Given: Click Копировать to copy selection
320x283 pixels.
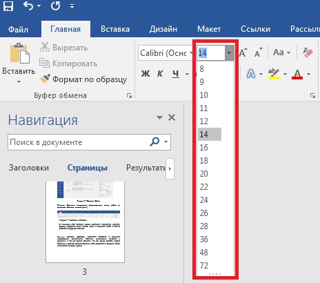Looking at the screenshot, I should tap(68, 64).
